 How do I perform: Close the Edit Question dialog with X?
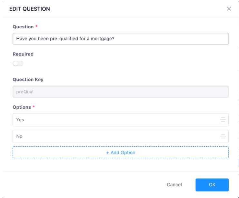click(x=229, y=9)
